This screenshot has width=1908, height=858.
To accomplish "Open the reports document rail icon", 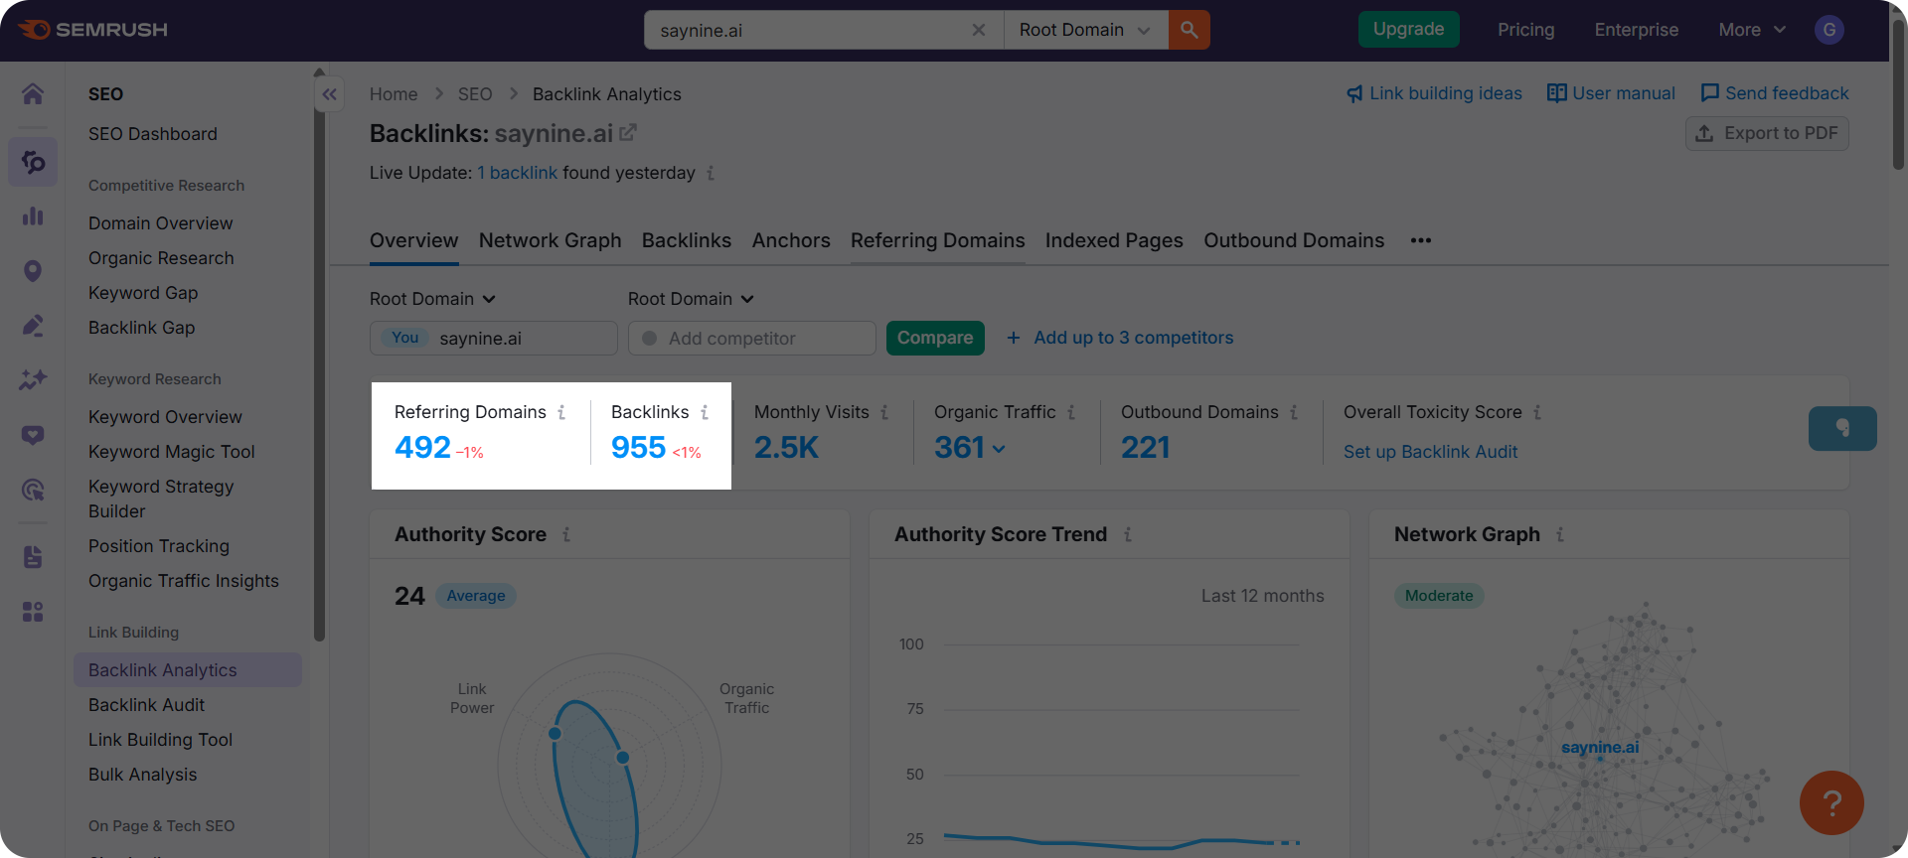I will point(33,557).
